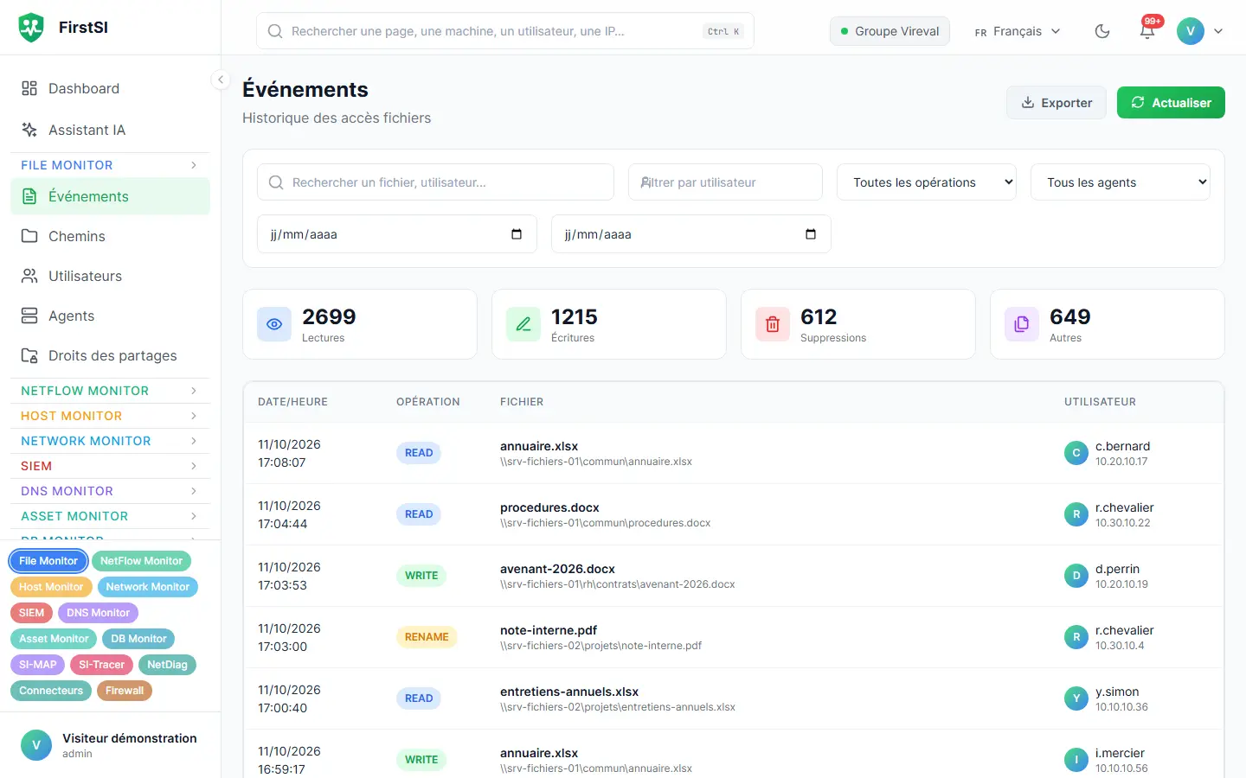Select the orange Host Monitor tag
Viewport: 1246px width, 778px height.
pyautogui.click(x=51, y=587)
